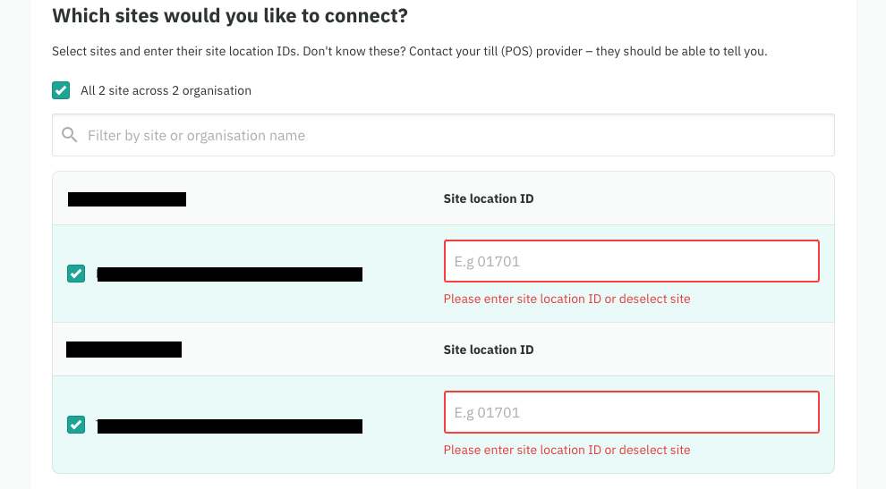The image size is (886, 489).
Task: Focus the "Filter by site or organisation name" field
Action: point(447,136)
